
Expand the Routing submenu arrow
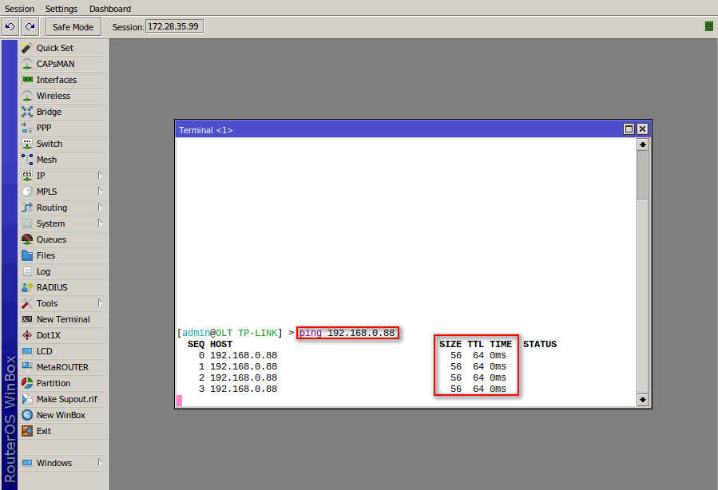100,207
